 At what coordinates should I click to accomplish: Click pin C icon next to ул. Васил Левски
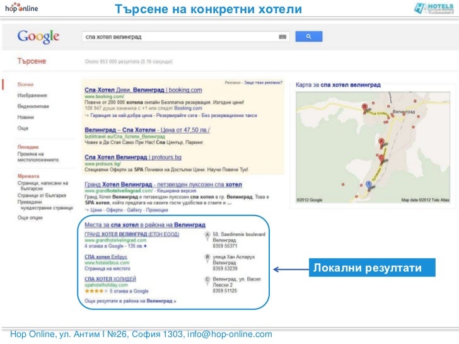coord(207,280)
